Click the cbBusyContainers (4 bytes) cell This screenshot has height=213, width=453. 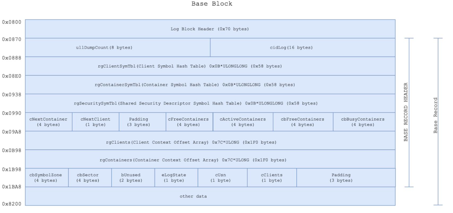(364, 122)
